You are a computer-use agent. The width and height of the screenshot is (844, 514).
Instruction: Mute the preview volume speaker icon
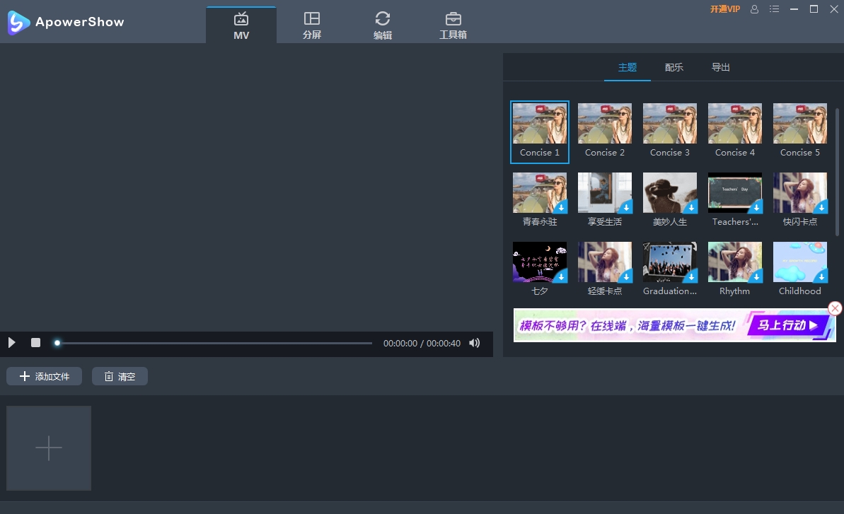(475, 343)
